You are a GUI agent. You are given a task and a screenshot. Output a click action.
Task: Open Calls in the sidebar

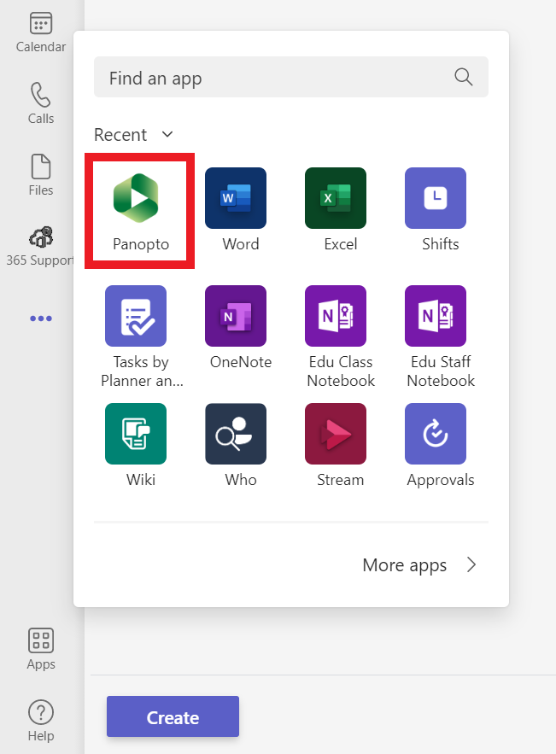[41, 103]
